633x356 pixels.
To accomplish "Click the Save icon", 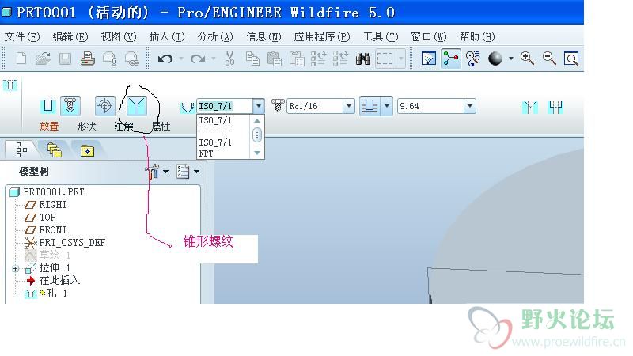I will click(x=65, y=59).
